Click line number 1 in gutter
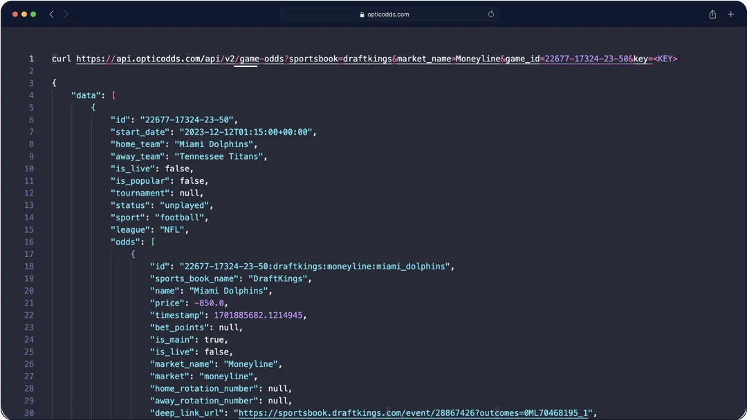Image resolution: width=747 pixels, height=420 pixels. [31, 59]
